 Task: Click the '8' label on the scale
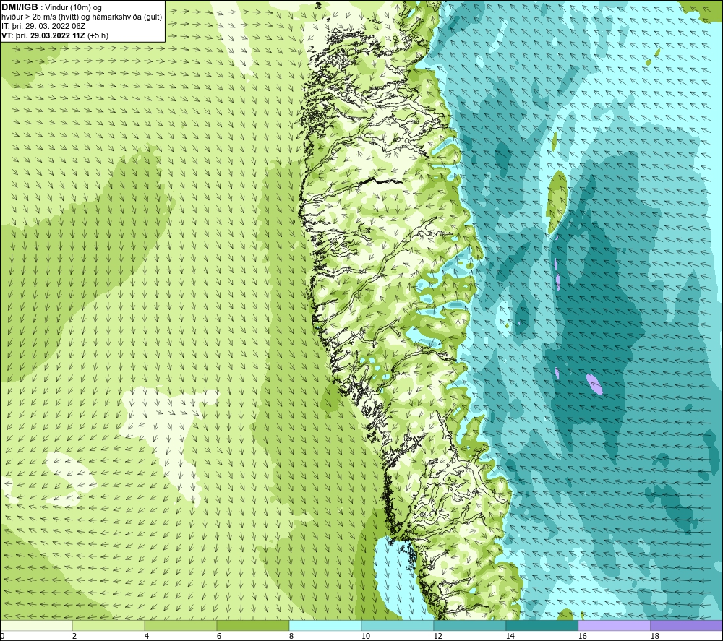coord(291,636)
